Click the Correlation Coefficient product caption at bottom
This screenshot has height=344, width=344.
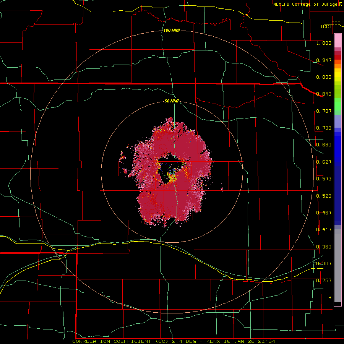pyautogui.click(x=174, y=341)
